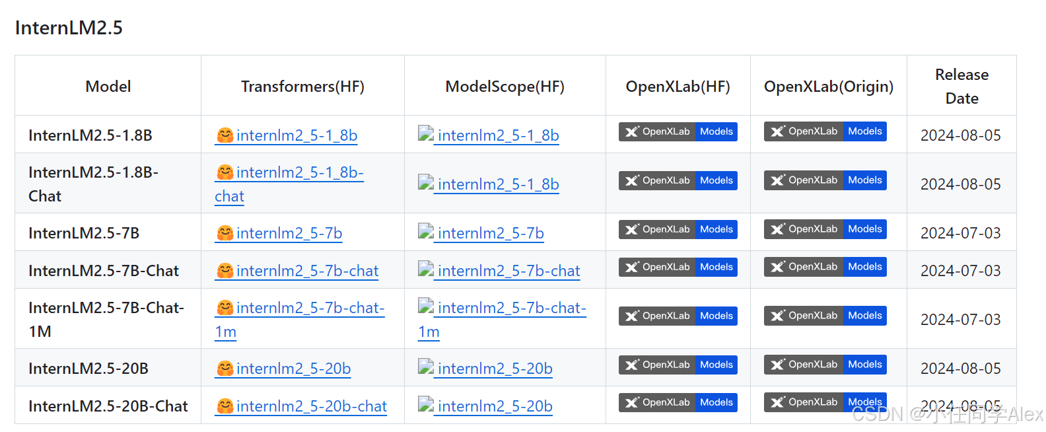Click date 2024-07-03 in InternLM2.5-7B row
The height and width of the screenshot is (432, 1046).
tap(961, 233)
